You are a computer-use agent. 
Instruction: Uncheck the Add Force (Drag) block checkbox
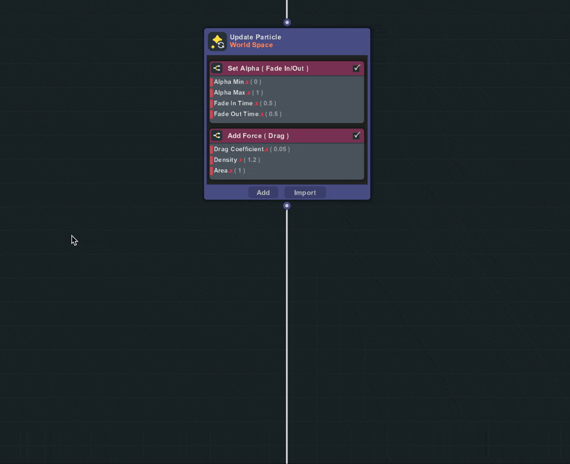357,135
